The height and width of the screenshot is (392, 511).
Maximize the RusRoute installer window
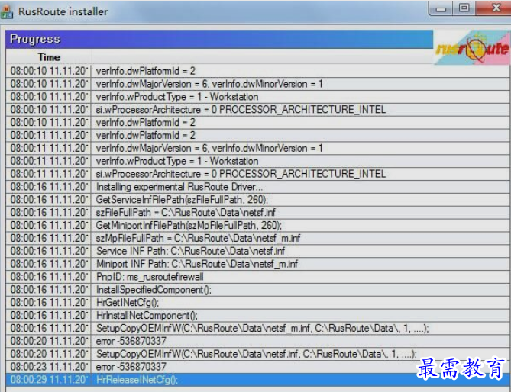click(464, 8)
